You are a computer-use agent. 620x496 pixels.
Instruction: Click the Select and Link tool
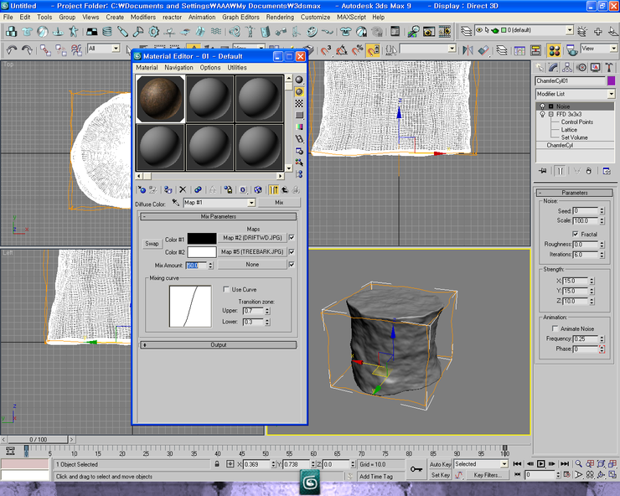point(45,49)
